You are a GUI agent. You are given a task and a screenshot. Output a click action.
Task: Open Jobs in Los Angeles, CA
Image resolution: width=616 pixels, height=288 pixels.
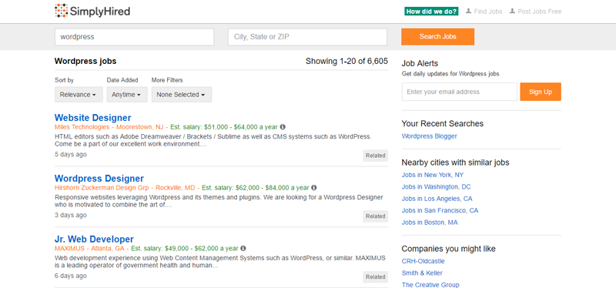[x=437, y=199]
